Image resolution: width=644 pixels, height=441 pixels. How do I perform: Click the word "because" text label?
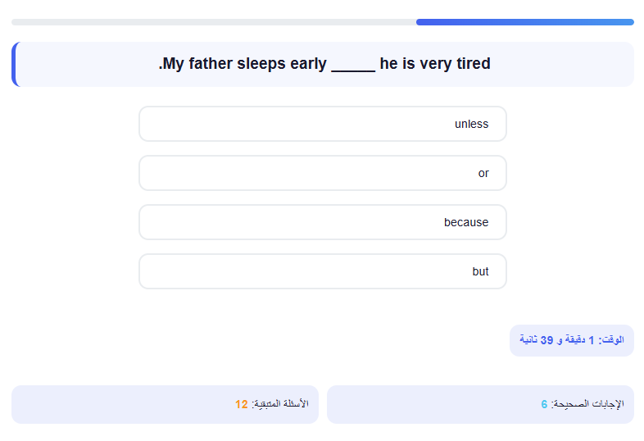(x=466, y=222)
